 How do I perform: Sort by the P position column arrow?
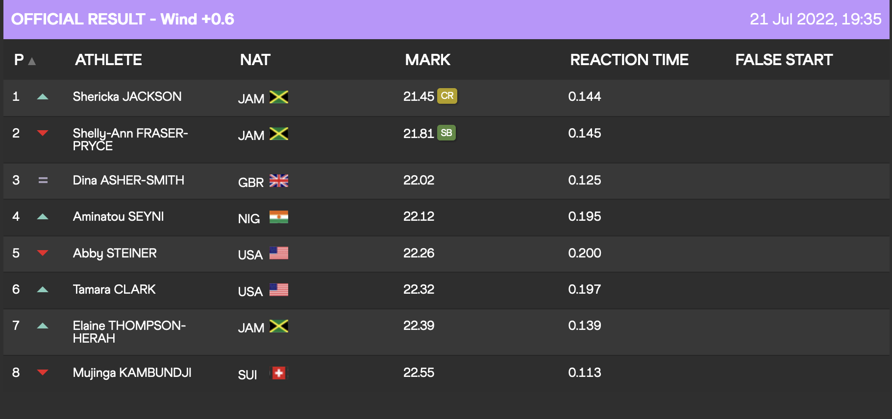pyautogui.click(x=32, y=61)
